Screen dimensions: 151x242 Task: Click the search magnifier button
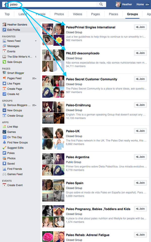pyautogui.click(x=101, y=4)
